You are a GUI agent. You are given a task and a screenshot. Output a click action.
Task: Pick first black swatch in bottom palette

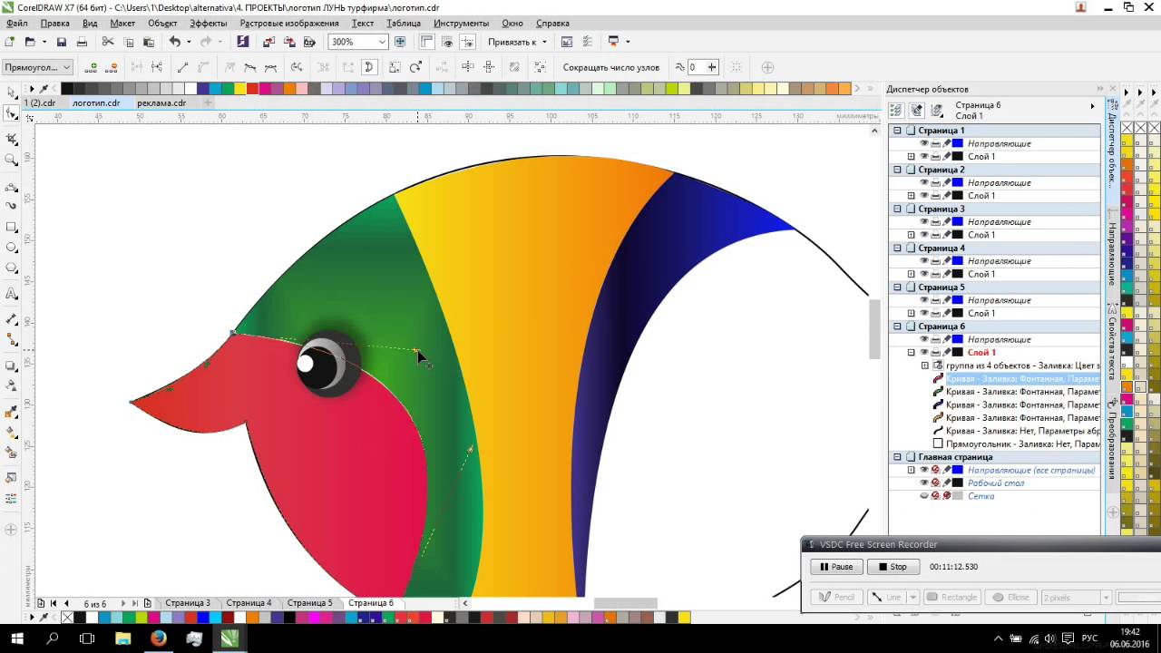pos(80,618)
